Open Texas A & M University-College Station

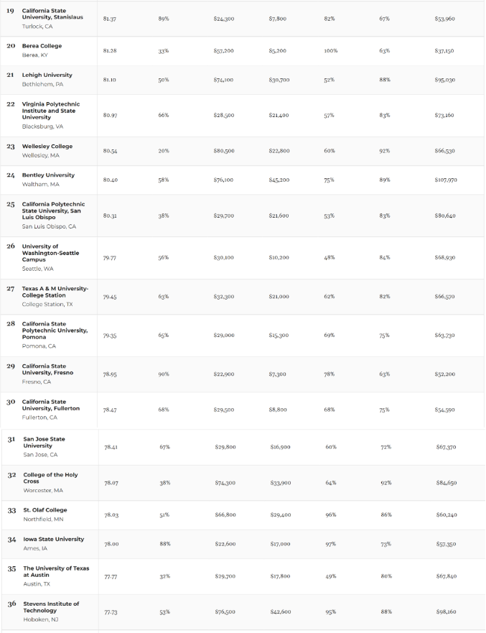point(55,292)
